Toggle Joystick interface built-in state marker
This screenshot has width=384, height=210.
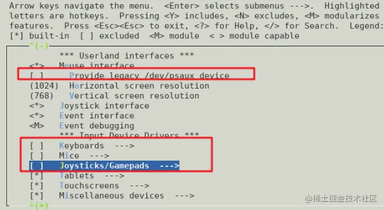(x=37, y=106)
